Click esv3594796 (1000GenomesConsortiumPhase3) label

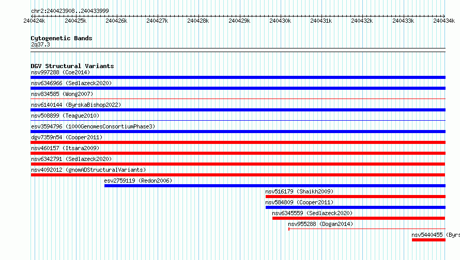(x=93, y=126)
